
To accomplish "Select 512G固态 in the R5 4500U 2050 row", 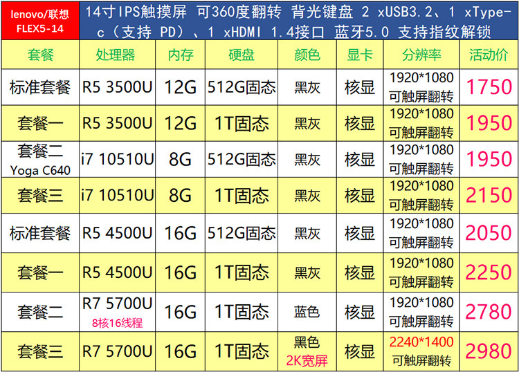I will pyautogui.click(x=242, y=233).
